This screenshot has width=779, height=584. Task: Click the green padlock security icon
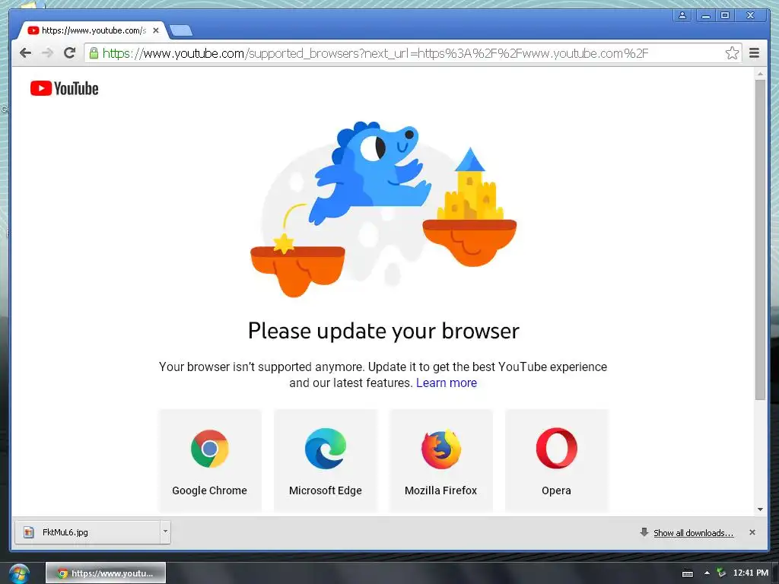point(94,53)
